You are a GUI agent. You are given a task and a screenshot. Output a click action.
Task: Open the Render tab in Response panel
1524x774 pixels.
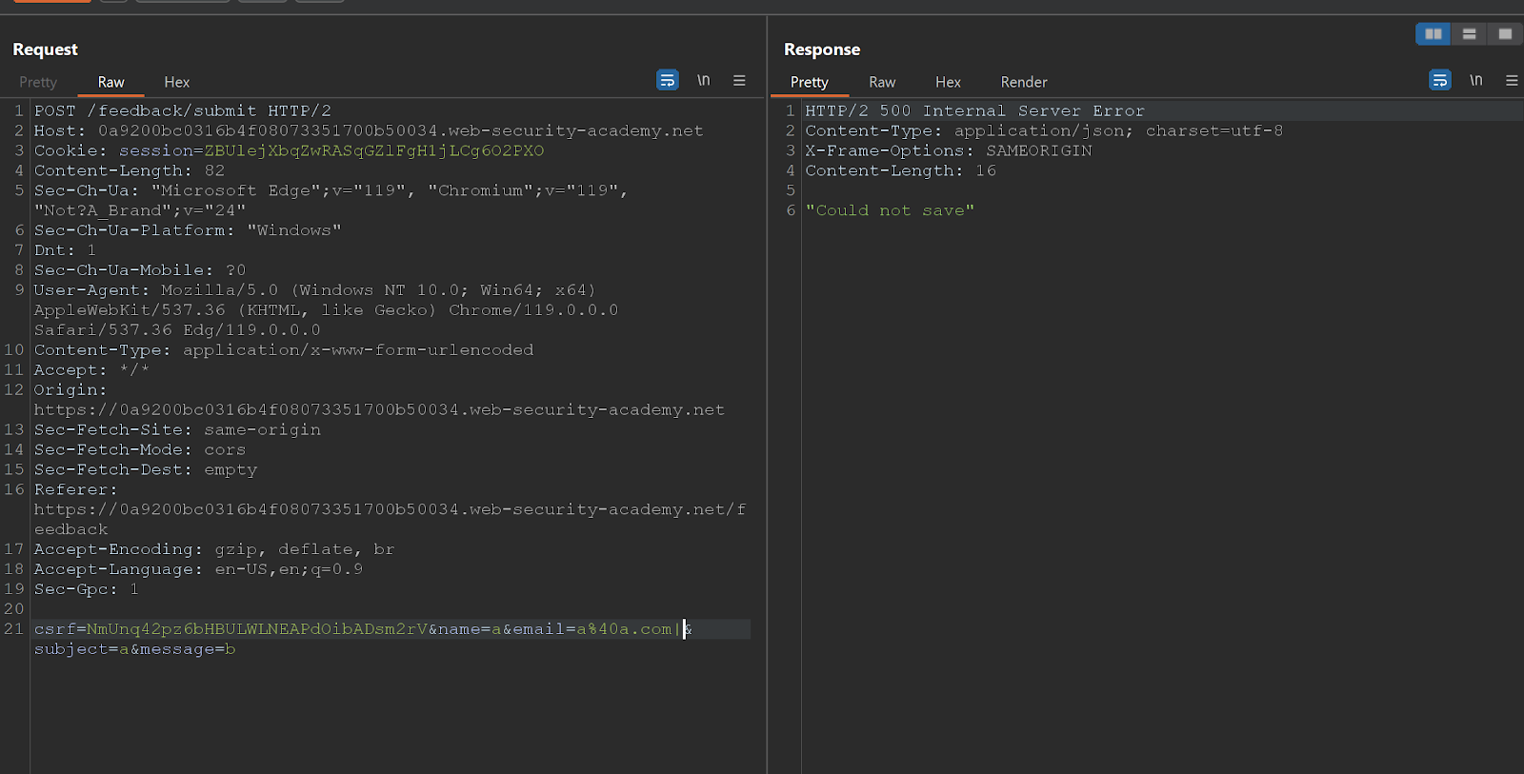[x=1024, y=83]
